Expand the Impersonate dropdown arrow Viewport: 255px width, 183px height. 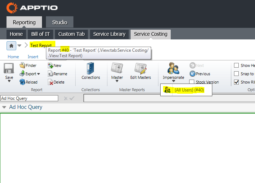pyautogui.click(x=174, y=81)
